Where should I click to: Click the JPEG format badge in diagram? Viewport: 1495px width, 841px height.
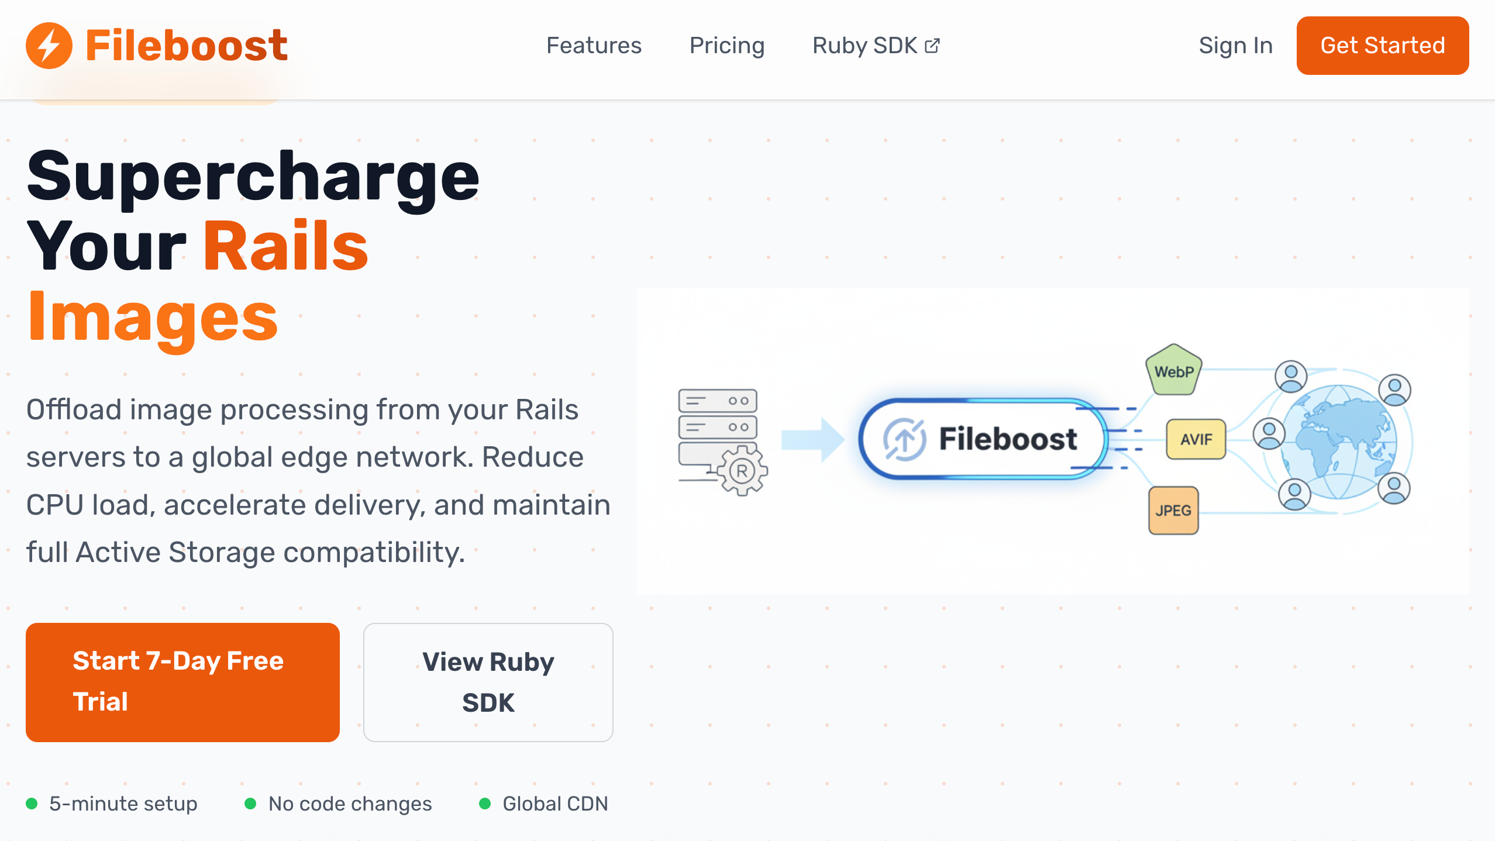pos(1173,510)
